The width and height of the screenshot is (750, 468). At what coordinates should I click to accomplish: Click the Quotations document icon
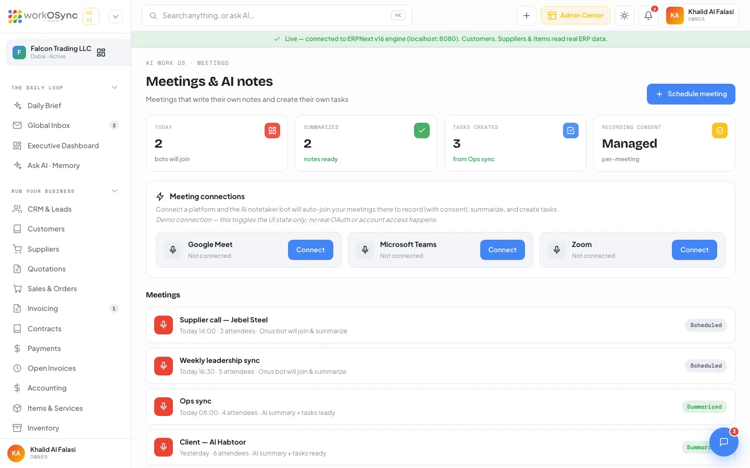click(x=17, y=269)
